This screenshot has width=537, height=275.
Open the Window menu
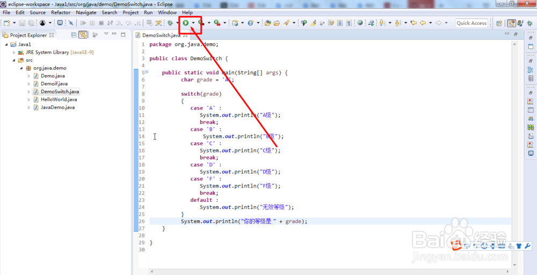tap(168, 12)
